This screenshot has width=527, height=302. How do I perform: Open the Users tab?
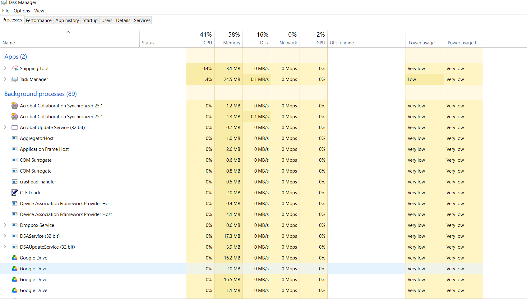tap(107, 20)
